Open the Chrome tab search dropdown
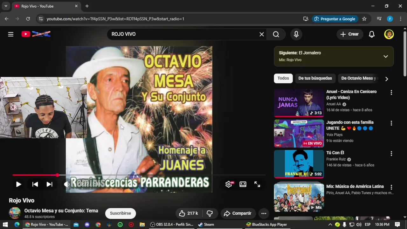The height and width of the screenshot is (229, 407). point(6,6)
